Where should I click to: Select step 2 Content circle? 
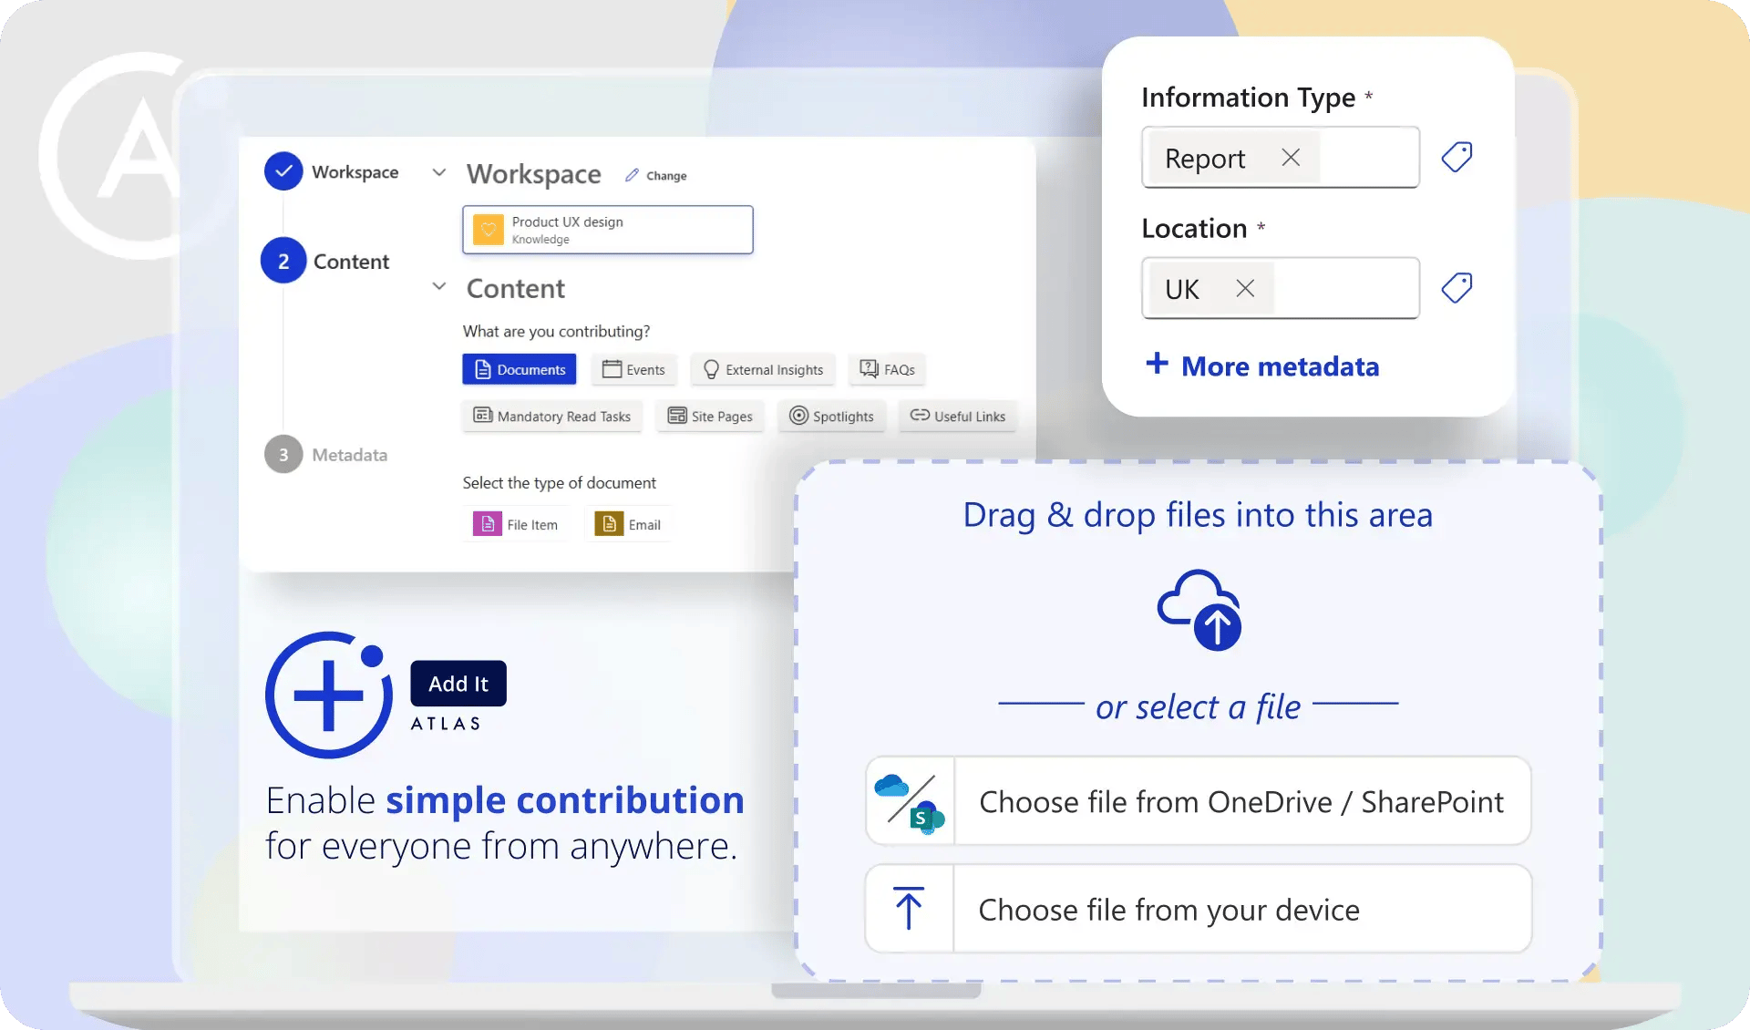coord(283,262)
